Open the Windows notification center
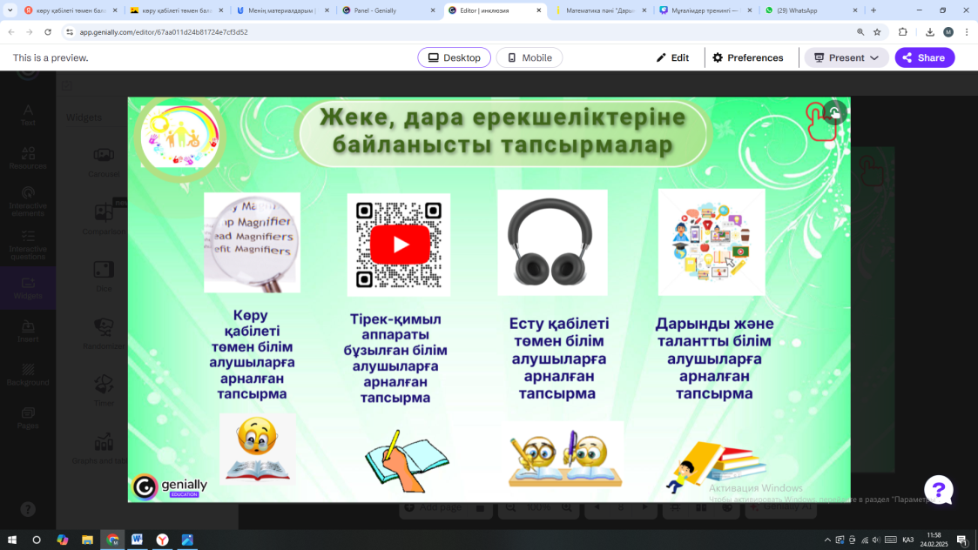 point(961,540)
